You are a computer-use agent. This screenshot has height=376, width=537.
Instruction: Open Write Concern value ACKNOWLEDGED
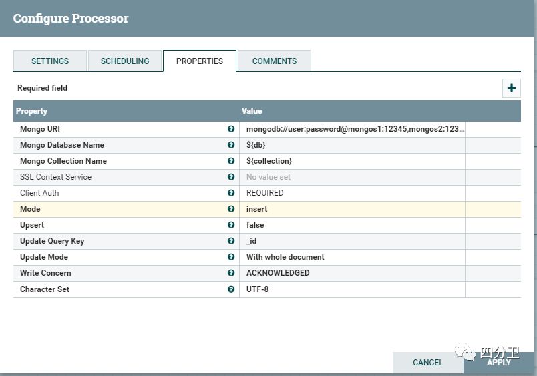[x=353, y=273]
